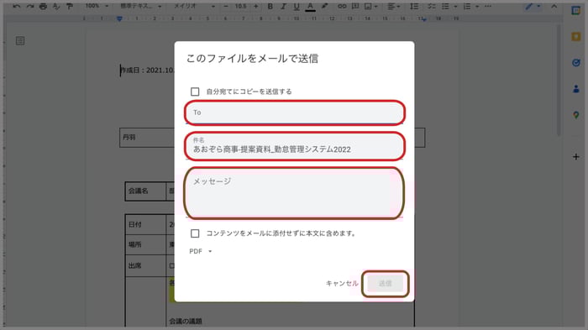Viewport: 588px width, 330px height.
Task: Click the メッセージ text area
Action: (x=294, y=193)
